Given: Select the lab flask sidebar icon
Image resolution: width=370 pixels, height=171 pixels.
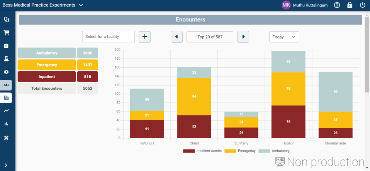Looking at the screenshot, I should (x=6, y=59).
